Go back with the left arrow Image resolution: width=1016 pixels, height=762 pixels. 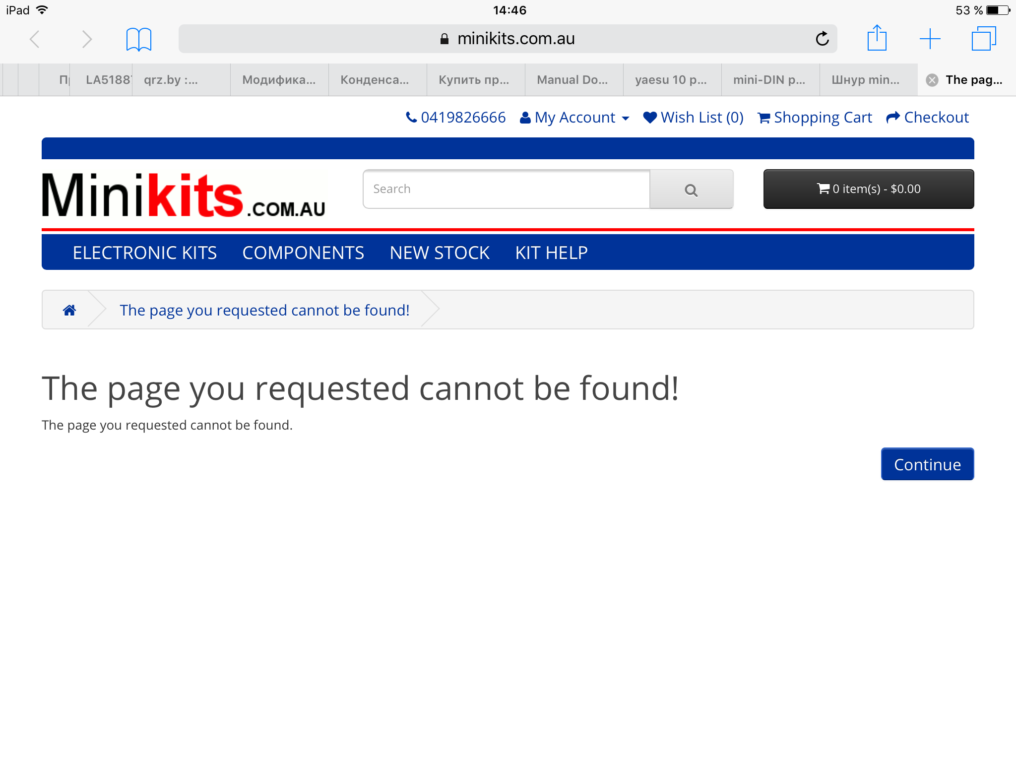pyautogui.click(x=35, y=39)
